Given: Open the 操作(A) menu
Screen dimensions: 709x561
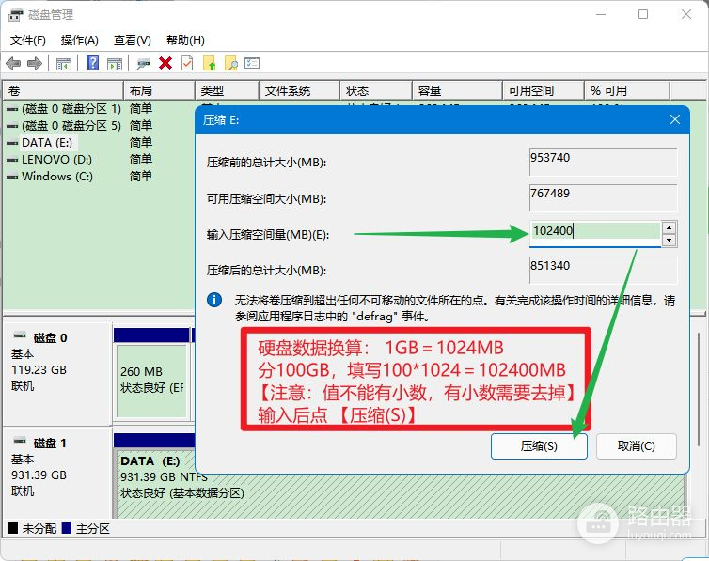Looking at the screenshot, I should coord(80,40).
